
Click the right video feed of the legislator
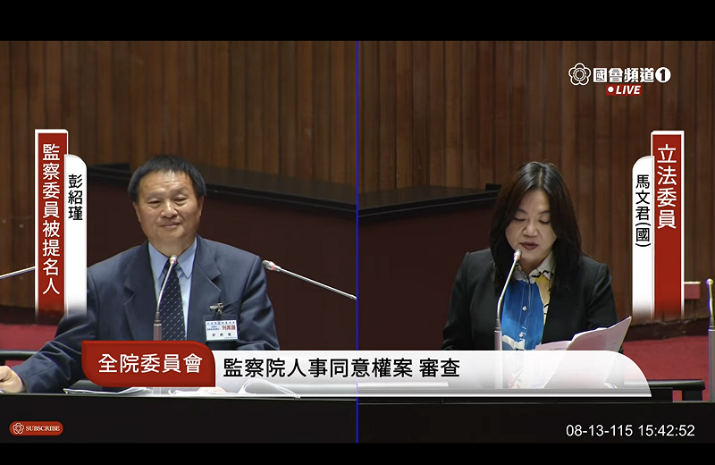tap(536, 241)
